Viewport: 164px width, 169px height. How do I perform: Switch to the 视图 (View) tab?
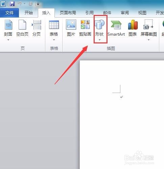pyautogui.click(x=142, y=13)
